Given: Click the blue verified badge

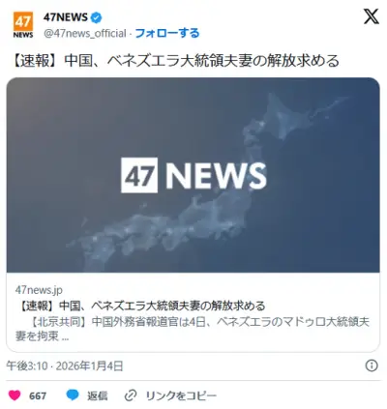Looking at the screenshot, I should (96, 17).
